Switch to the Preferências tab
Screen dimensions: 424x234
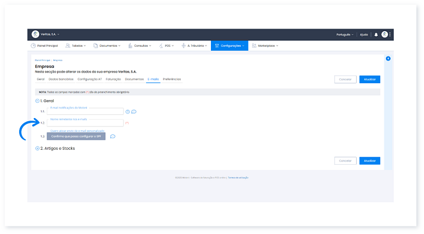(x=172, y=79)
